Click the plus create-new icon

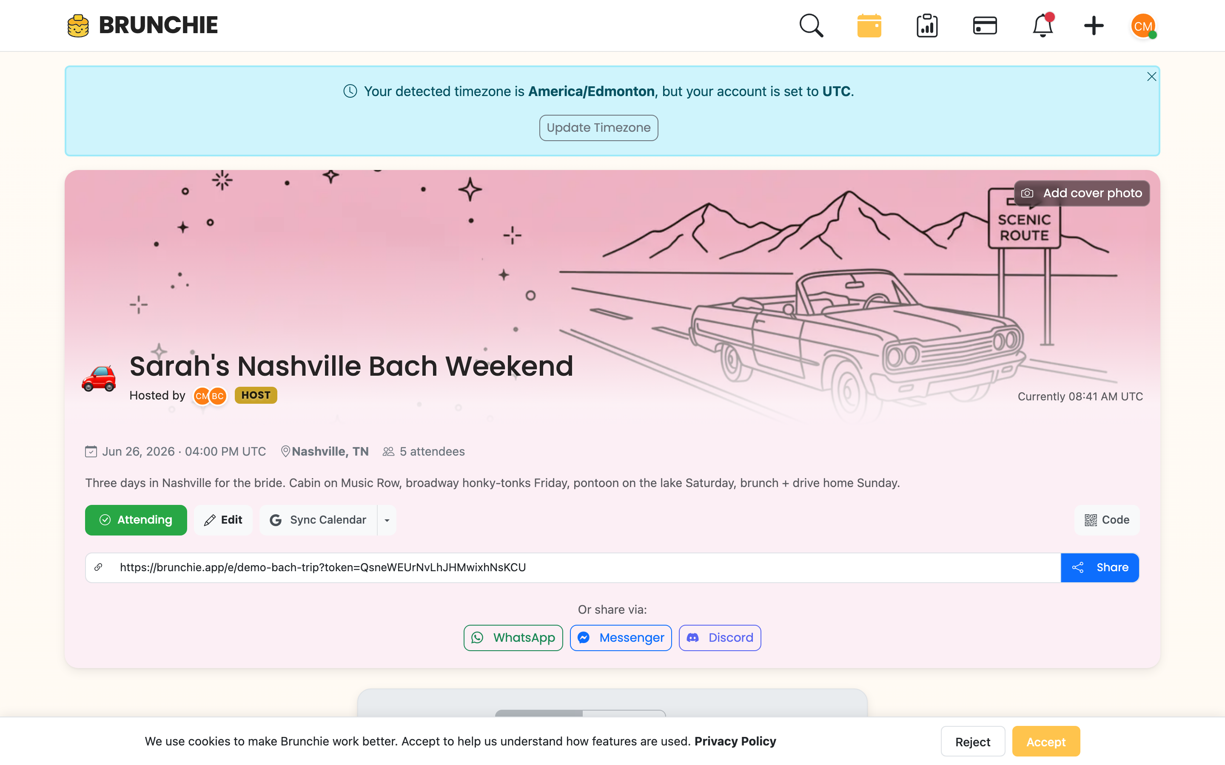tap(1094, 25)
